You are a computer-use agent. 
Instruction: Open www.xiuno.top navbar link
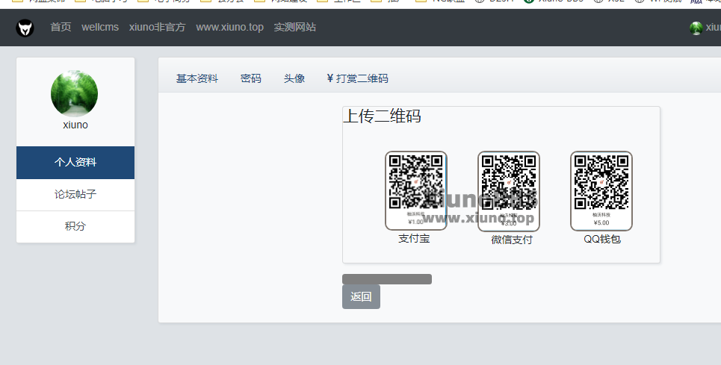(230, 27)
